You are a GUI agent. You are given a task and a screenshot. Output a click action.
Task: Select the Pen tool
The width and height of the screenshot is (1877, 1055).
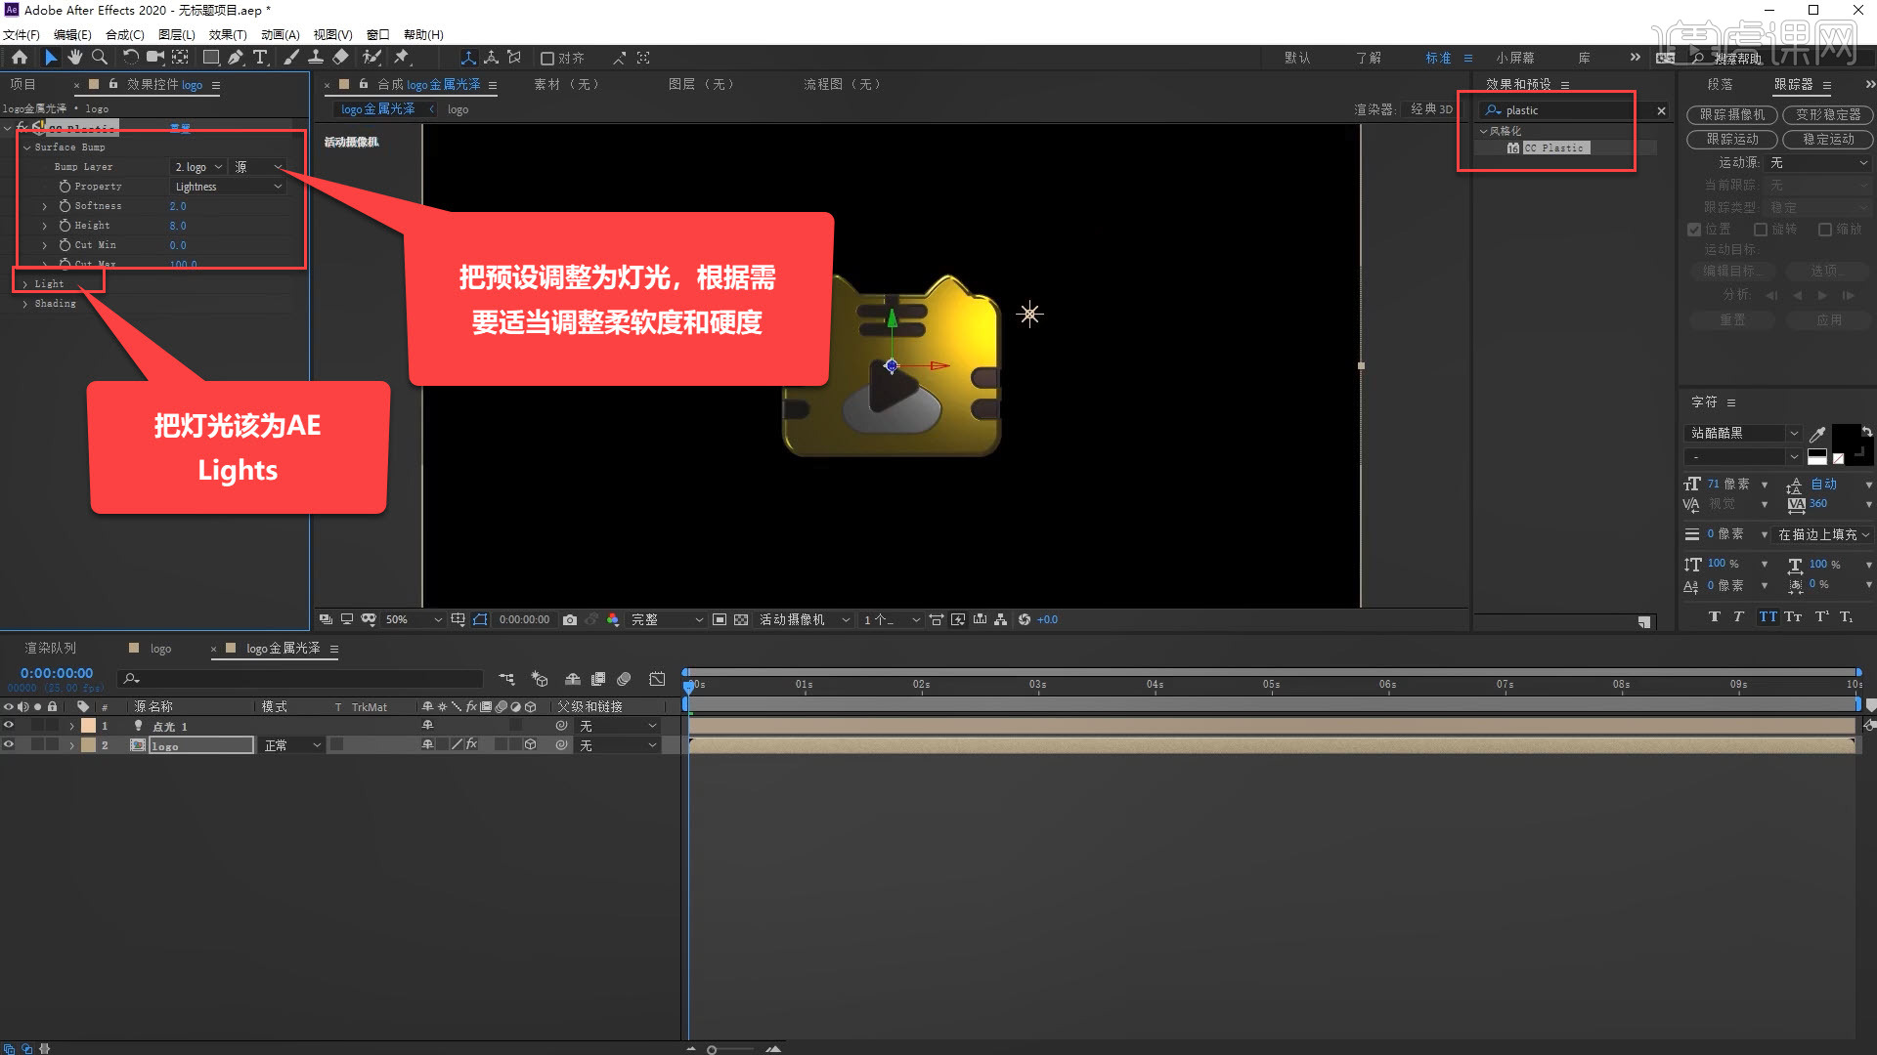[x=236, y=58]
